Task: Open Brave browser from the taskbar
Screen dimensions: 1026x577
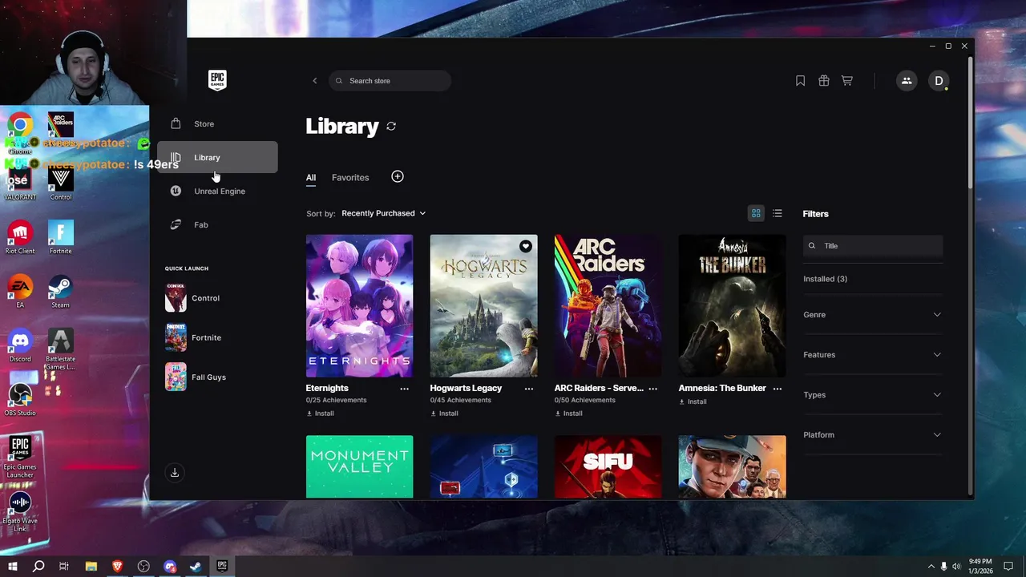Action: coord(117,567)
